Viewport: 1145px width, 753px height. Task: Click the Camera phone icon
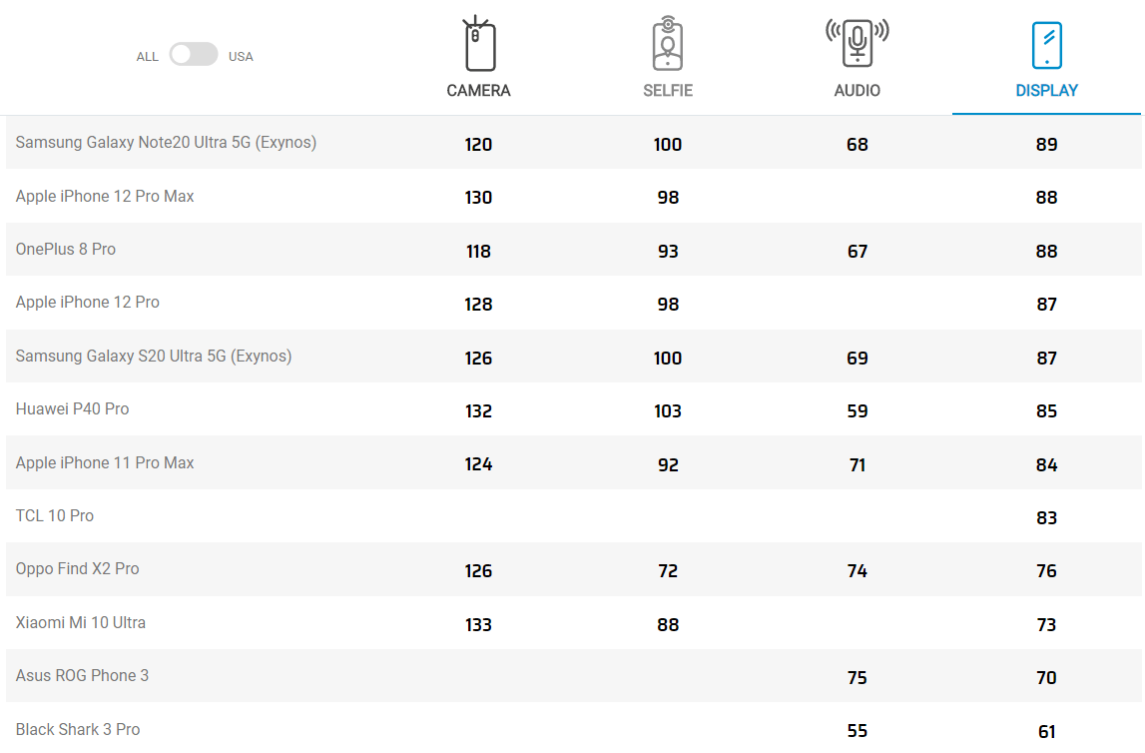(478, 43)
